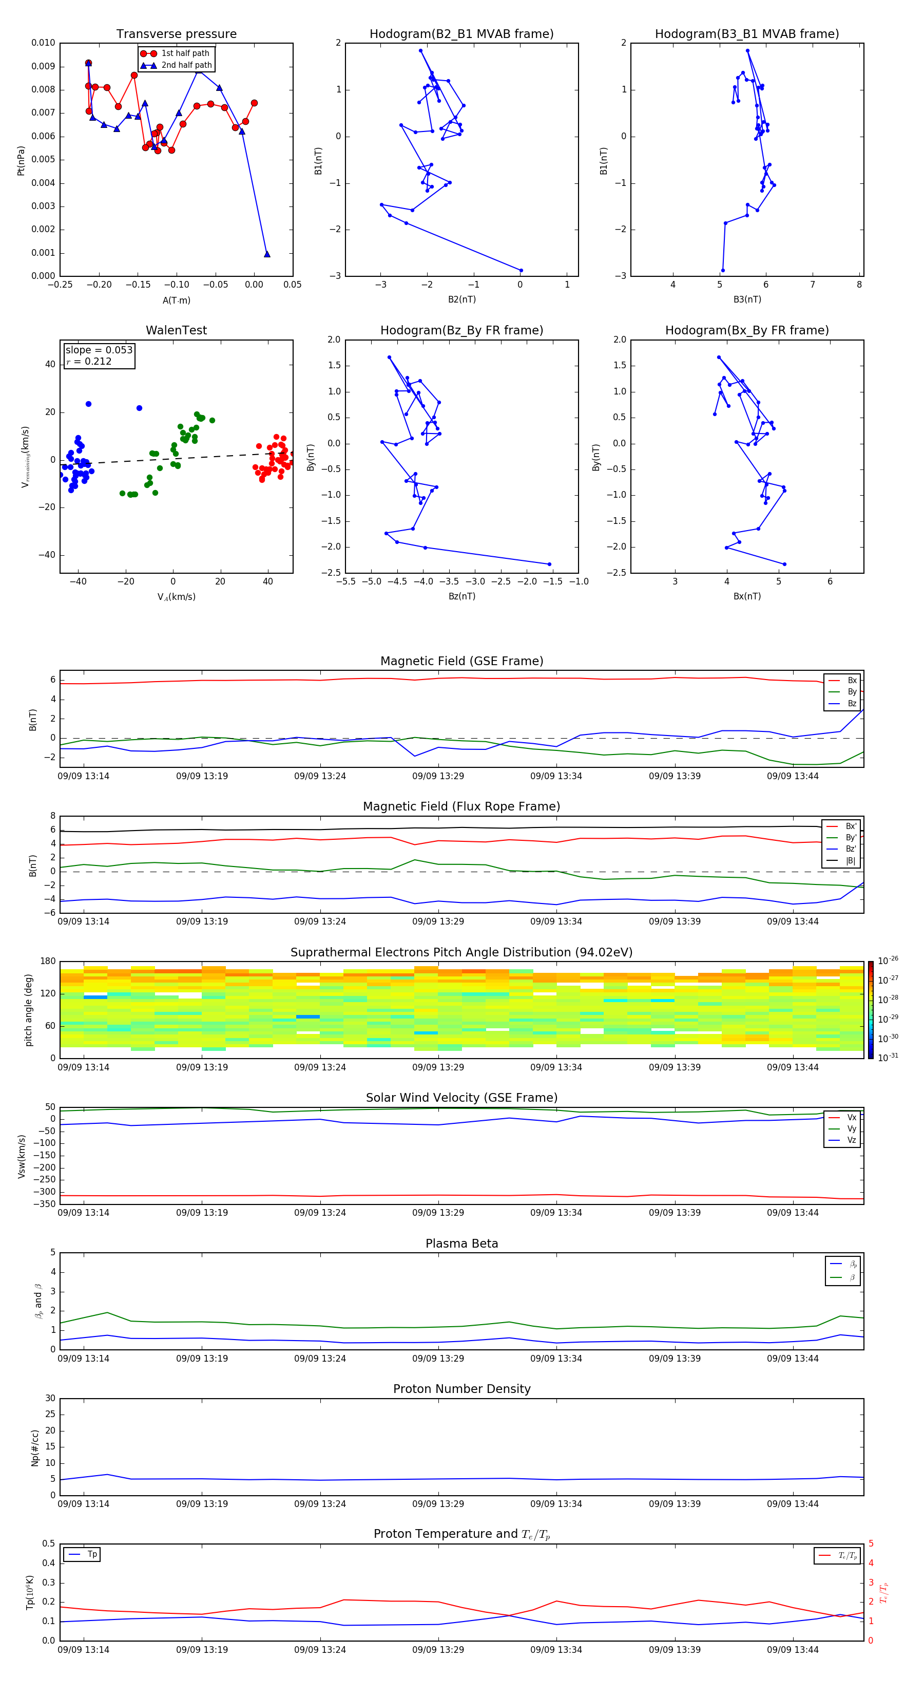Select the "Proton Number Density" title

coord(461,1389)
